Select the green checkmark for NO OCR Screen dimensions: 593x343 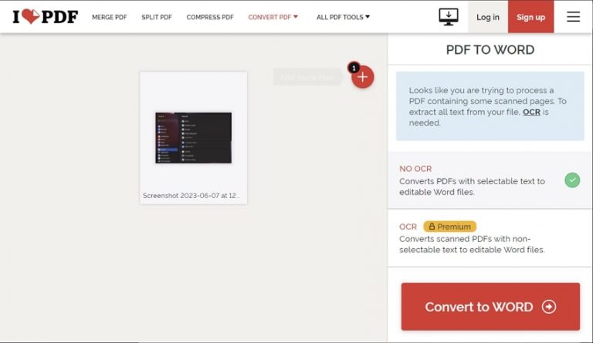(572, 180)
